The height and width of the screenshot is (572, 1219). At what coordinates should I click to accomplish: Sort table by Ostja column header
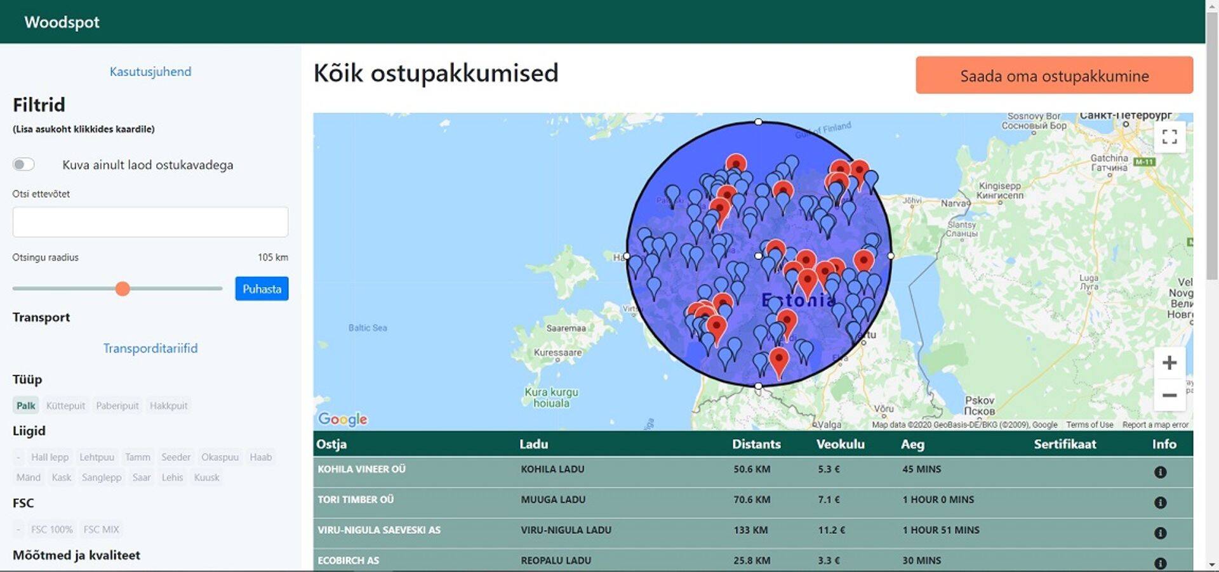pyautogui.click(x=331, y=444)
